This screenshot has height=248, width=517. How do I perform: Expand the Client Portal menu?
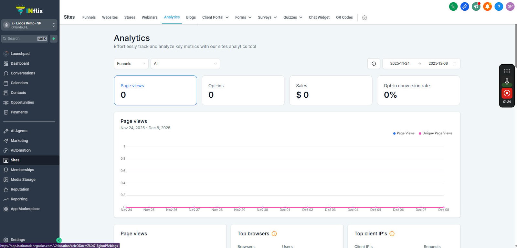pyautogui.click(x=216, y=17)
